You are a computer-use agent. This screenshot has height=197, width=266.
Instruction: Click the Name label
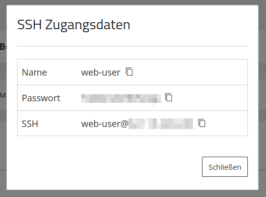(x=34, y=73)
